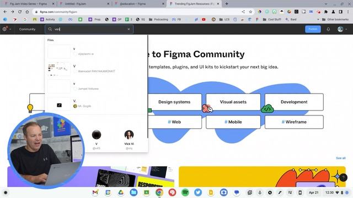The height and width of the screenshot is (198, 353).
Task: Open the ChromeOS launcher button
Action: click(x=6, y=193)
